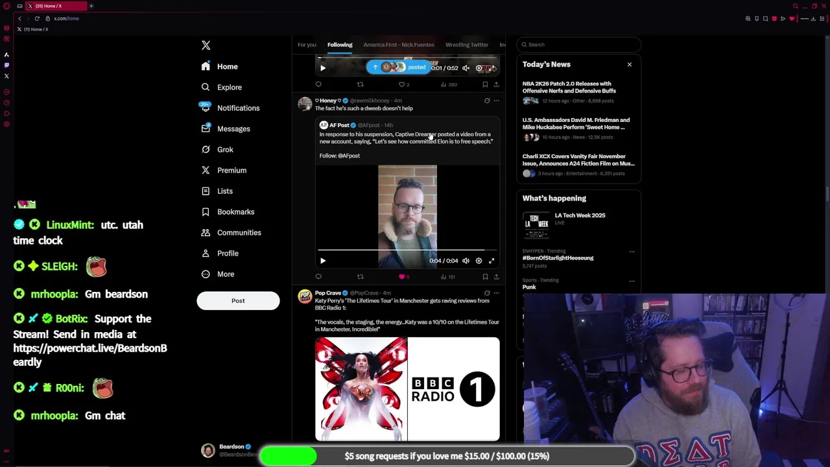Click the Search field

(x=579, y=44)
